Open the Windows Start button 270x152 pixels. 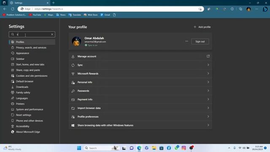79,148
